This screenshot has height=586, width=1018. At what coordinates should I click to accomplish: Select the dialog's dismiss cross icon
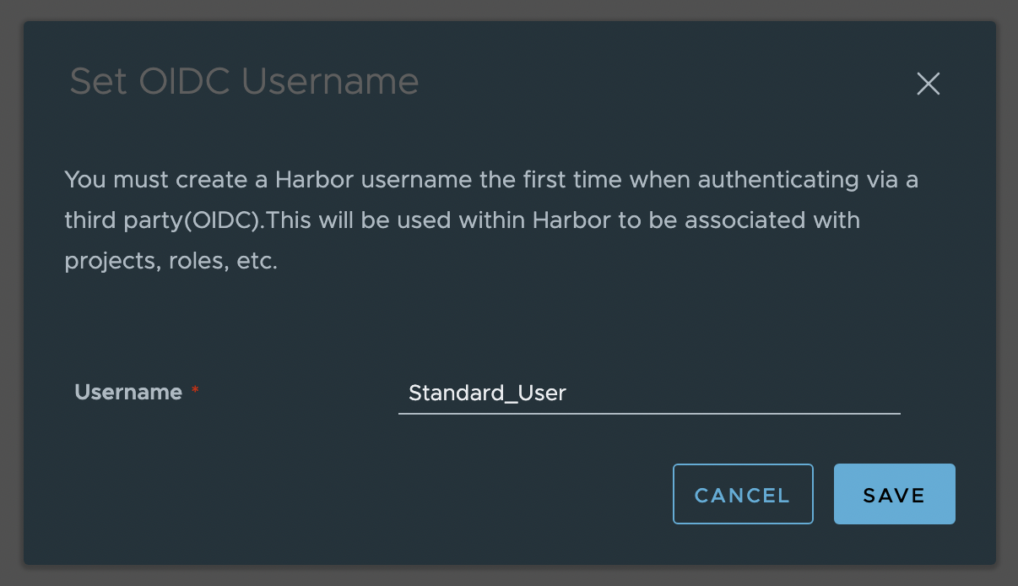[x=929, y=84]
